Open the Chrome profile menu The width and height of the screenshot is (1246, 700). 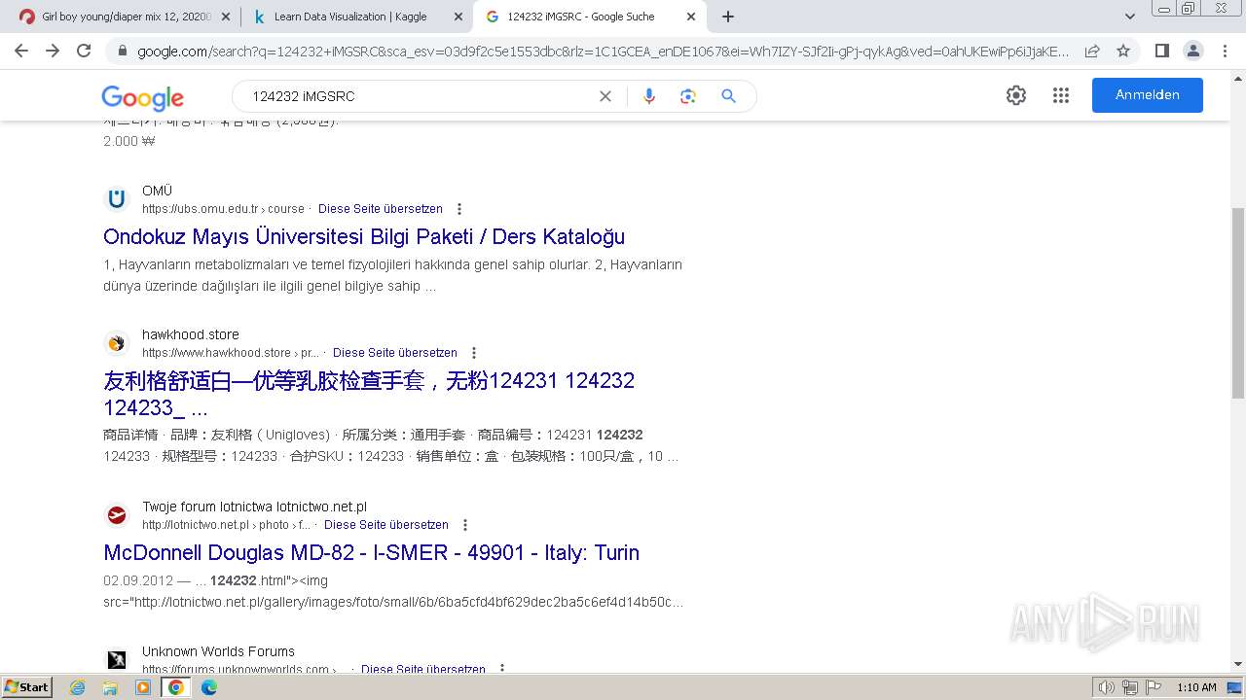pos(1192,51)
